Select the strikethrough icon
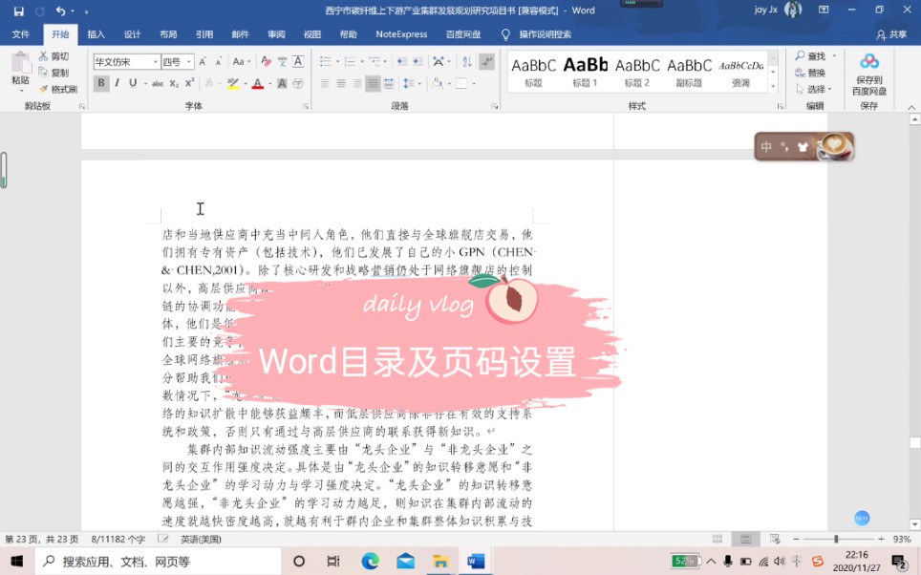This screenshot has height=575, width=921. point(157,81)
